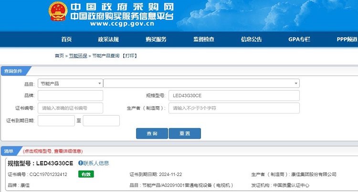Open the 首页 navigation menu item
Viewport: 358px width, 192px height.
click(66, 39)
